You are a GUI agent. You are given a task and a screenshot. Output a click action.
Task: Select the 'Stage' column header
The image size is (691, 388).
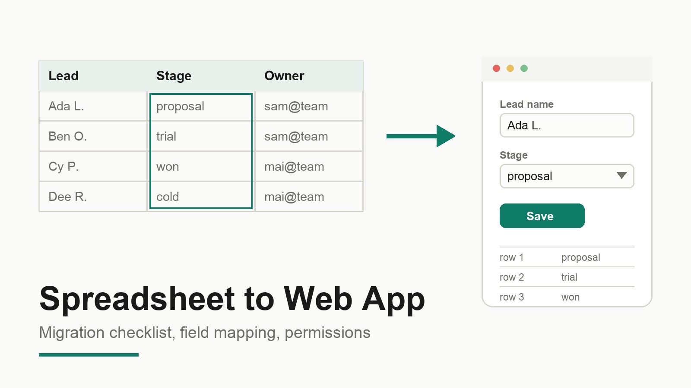201,75
